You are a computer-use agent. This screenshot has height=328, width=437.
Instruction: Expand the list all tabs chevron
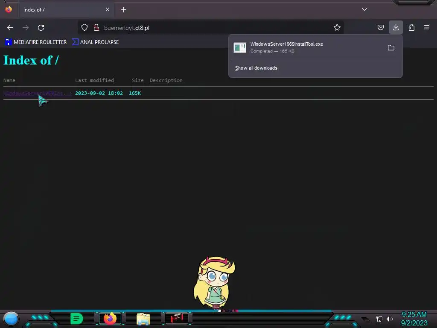click(364, 9)
